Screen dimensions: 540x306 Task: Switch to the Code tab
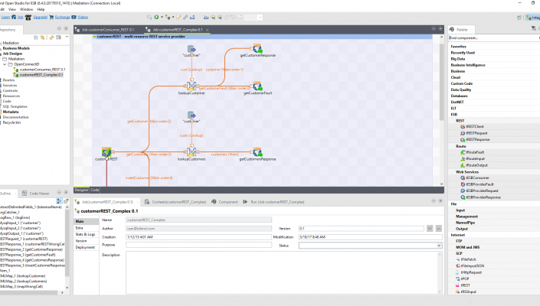(x=95, y=190)
